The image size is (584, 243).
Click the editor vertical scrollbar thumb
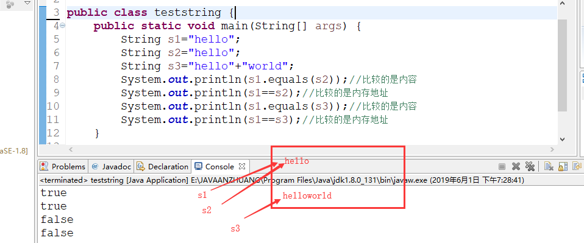point(563,65)
